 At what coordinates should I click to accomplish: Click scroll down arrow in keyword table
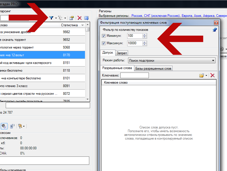(x=88, y=99)
